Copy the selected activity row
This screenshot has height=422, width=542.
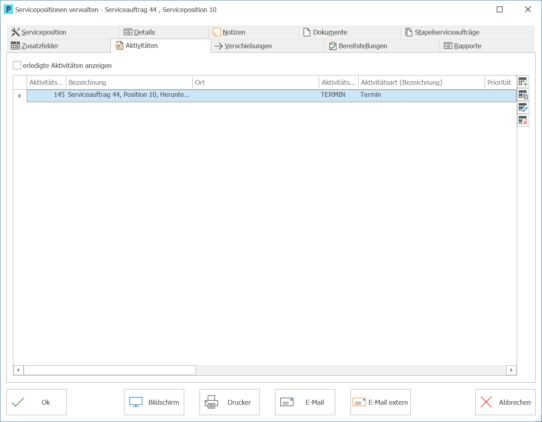(523, 95)
